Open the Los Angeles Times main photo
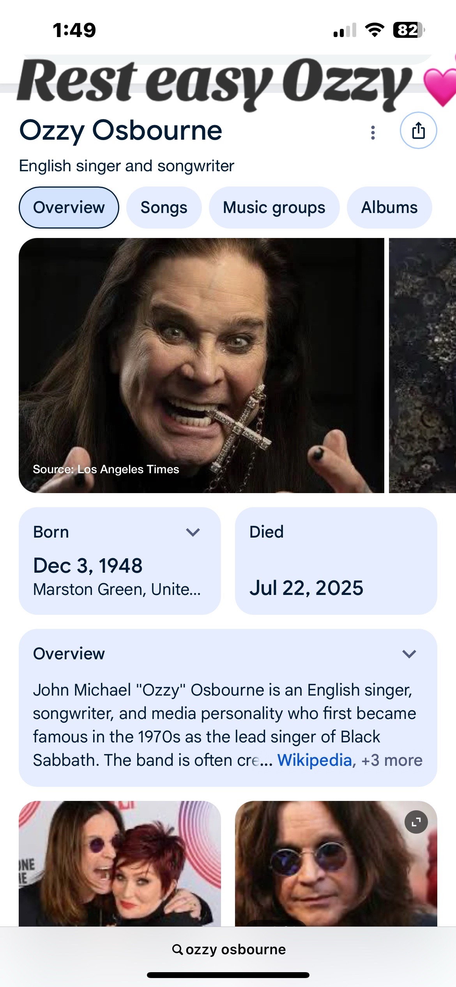The image size is (456, 987). click(201, 365)
